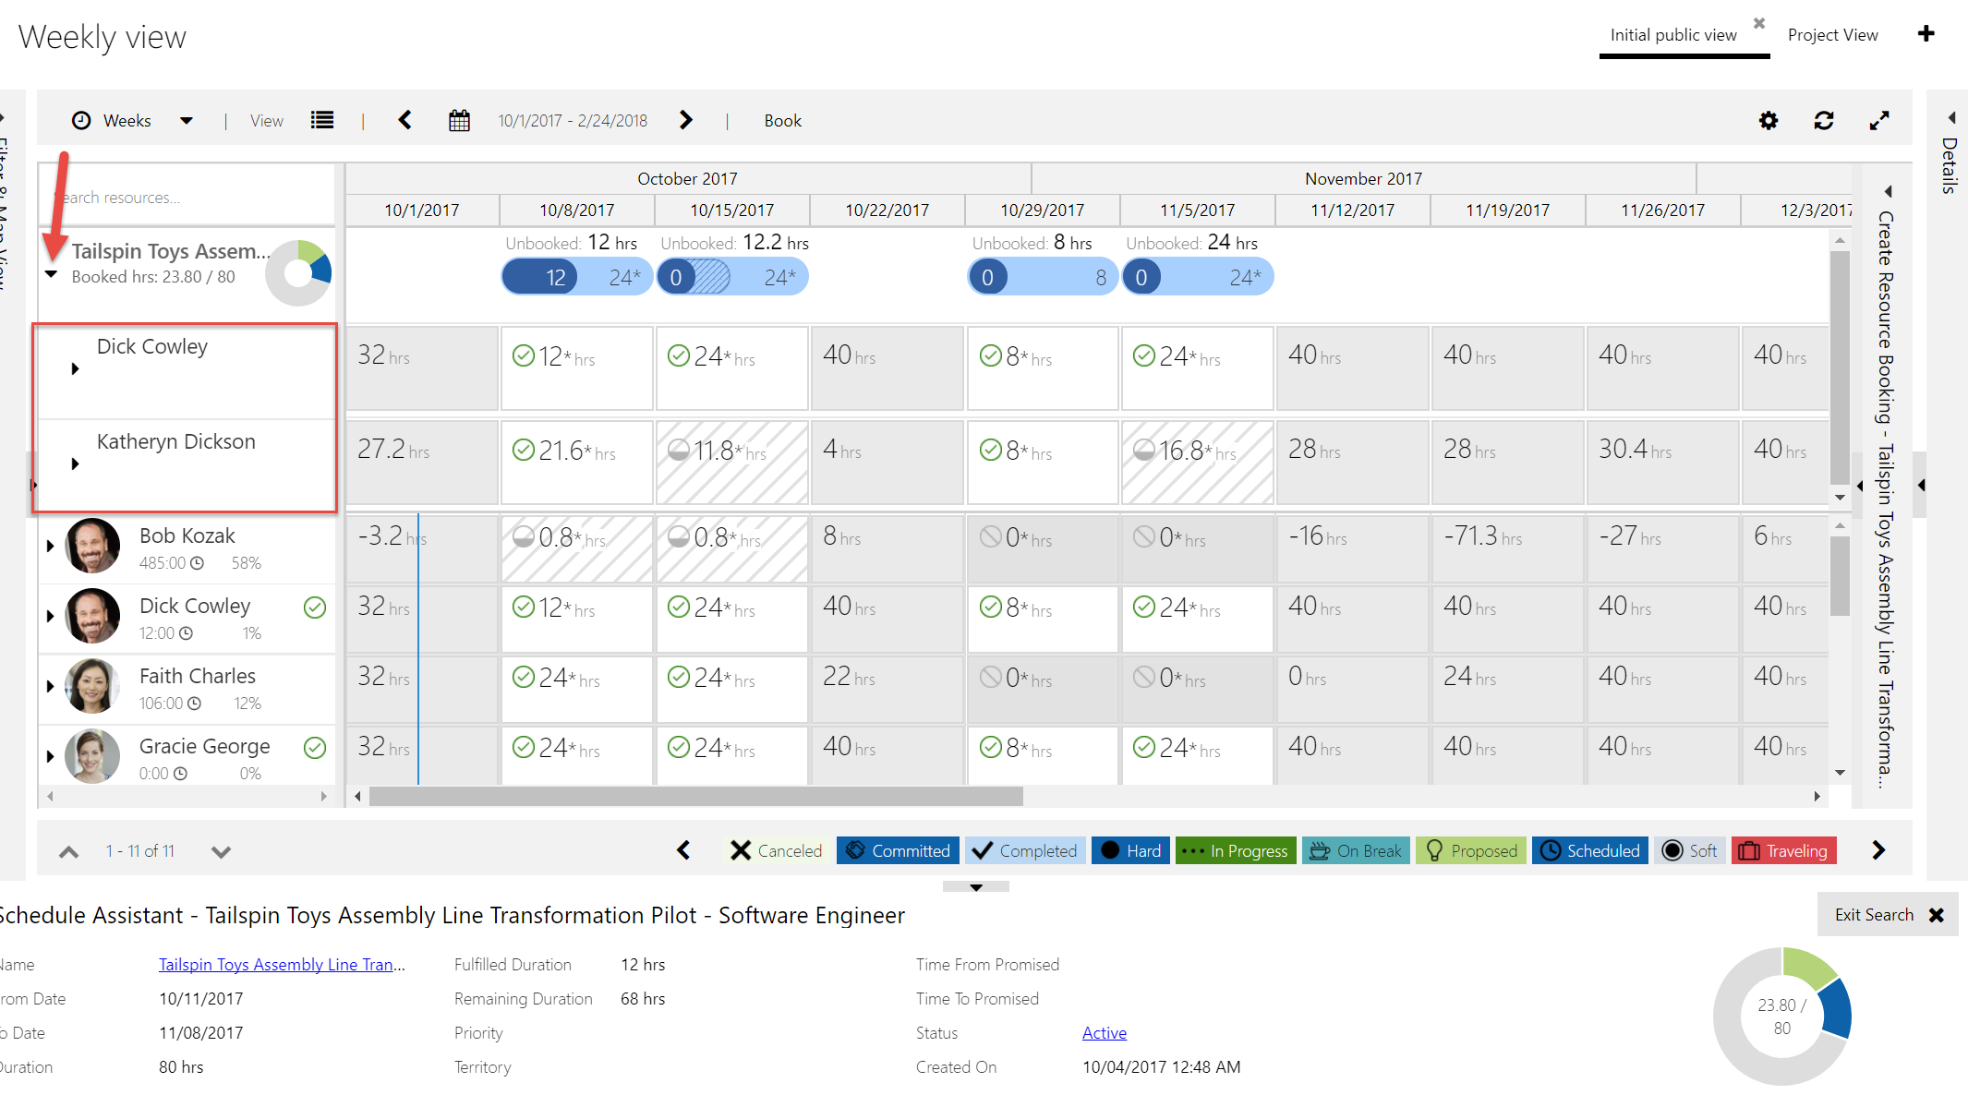This screenshot has width=1968, height=1107.
Task: Click the list view icon
Action: pos(322,121)
